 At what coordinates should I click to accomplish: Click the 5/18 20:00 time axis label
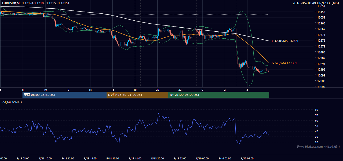[158, 158]
